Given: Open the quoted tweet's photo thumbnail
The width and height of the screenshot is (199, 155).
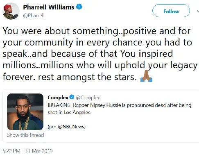Looking at the screenshot, I should [x=25, y=112].
